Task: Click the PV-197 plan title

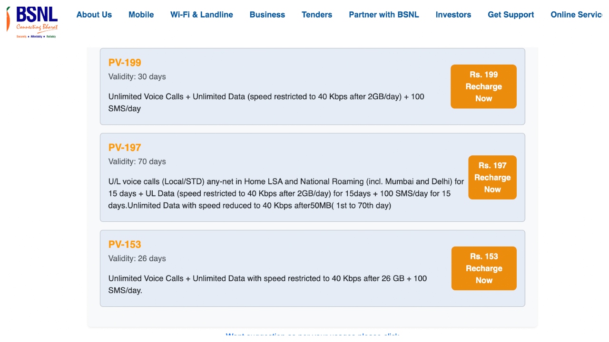Action: [125, 148]
